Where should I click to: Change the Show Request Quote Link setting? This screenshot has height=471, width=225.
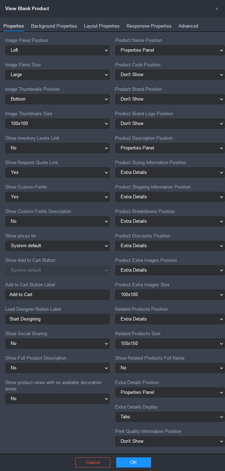(x=58, y=172)
